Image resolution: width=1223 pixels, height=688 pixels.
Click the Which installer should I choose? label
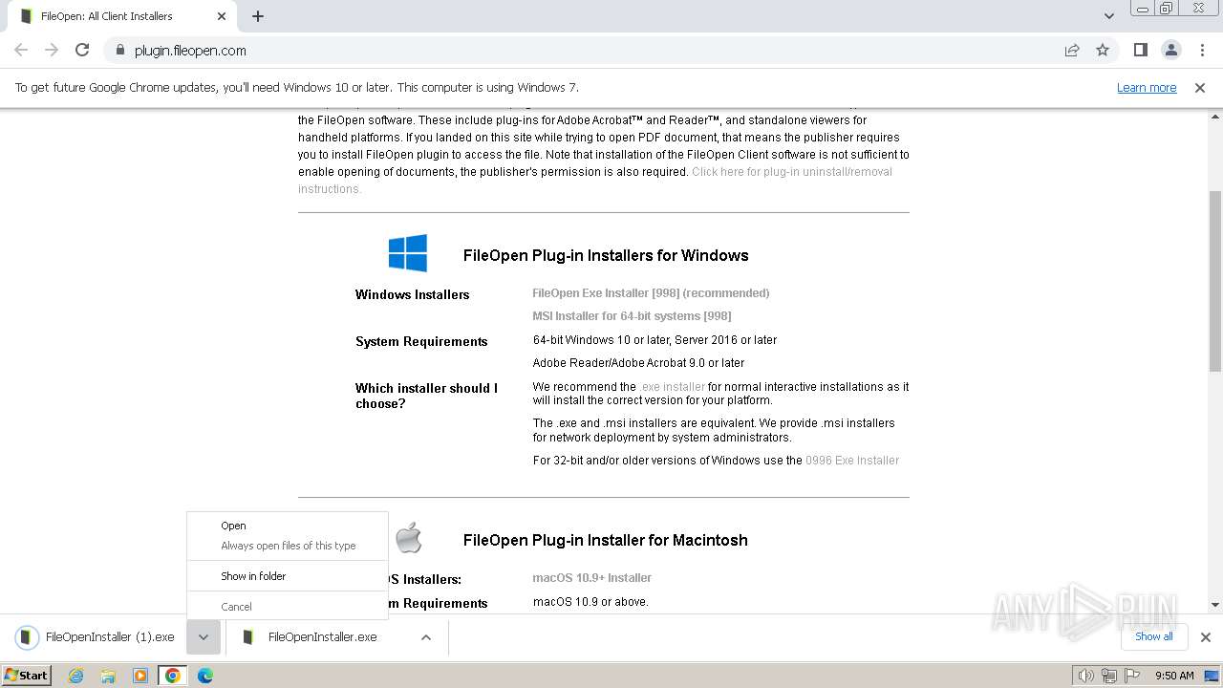click(427, 396)
